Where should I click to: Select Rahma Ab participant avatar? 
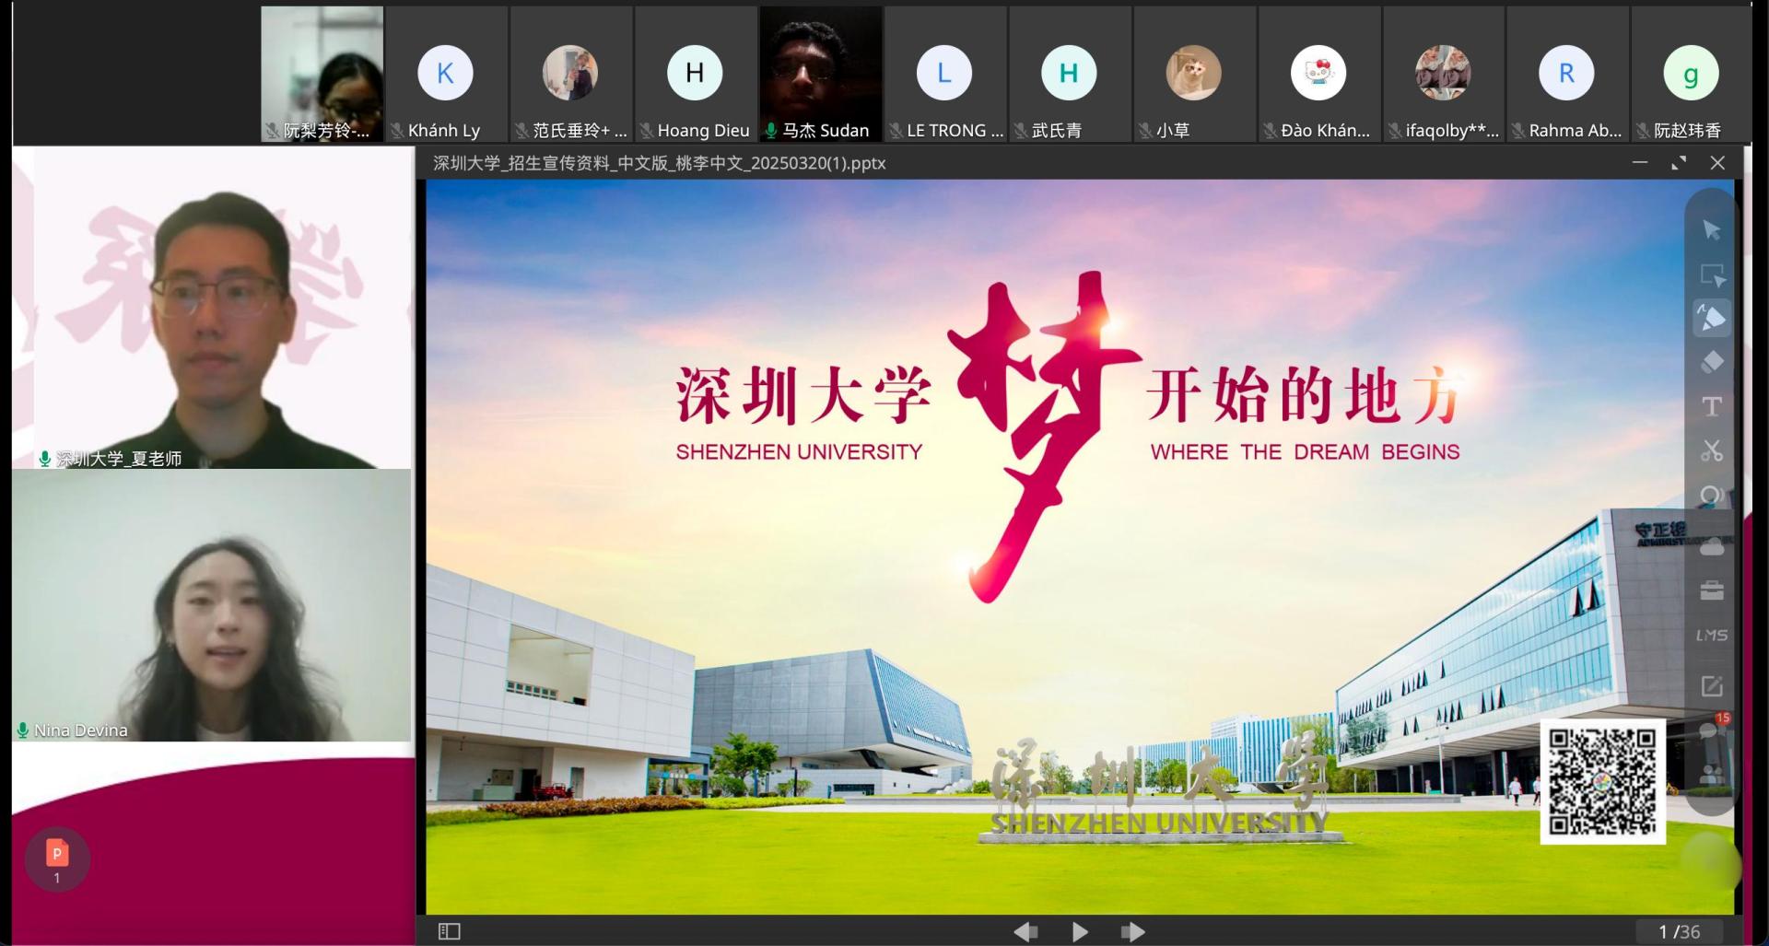click(1566, 73)
